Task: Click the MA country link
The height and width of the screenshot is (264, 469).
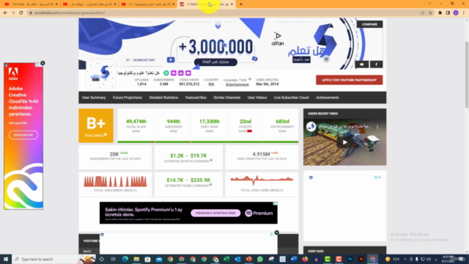Action: click(211, 84)
